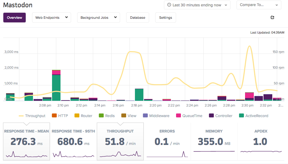Open the Settings tab
The width and height of the screenshot is (288, 164).
[165, 18]
